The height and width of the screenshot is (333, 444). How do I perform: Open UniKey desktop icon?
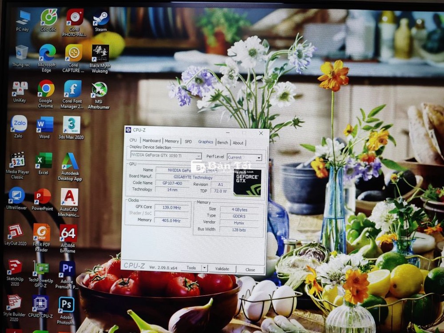(x=20, y=92)
